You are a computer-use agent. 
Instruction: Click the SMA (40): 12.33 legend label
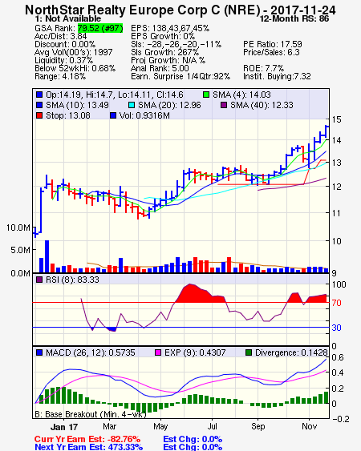(262, 105)
